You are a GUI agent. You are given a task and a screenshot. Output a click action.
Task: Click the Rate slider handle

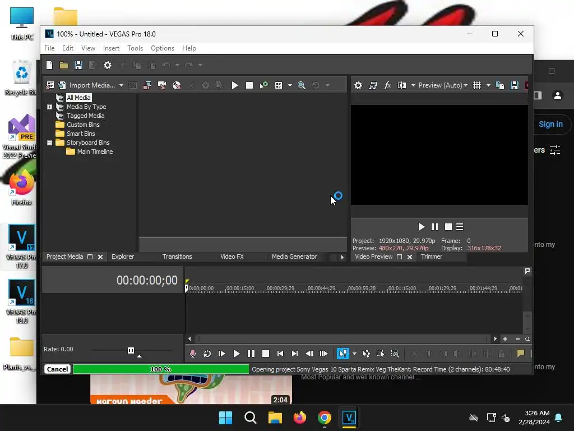click(x=131, y=350)
